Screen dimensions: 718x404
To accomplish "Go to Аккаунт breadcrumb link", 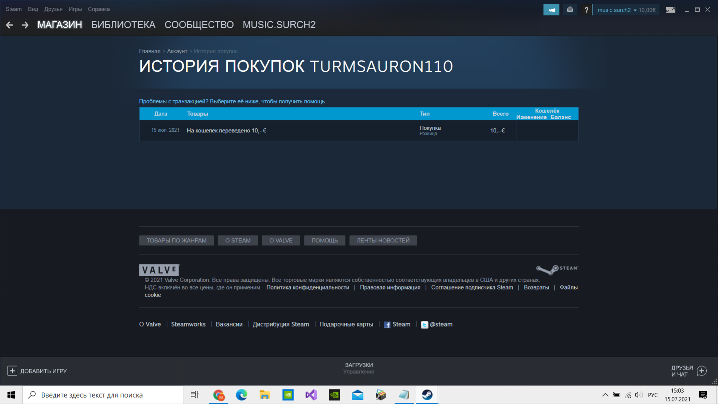I will click(177, 51).
